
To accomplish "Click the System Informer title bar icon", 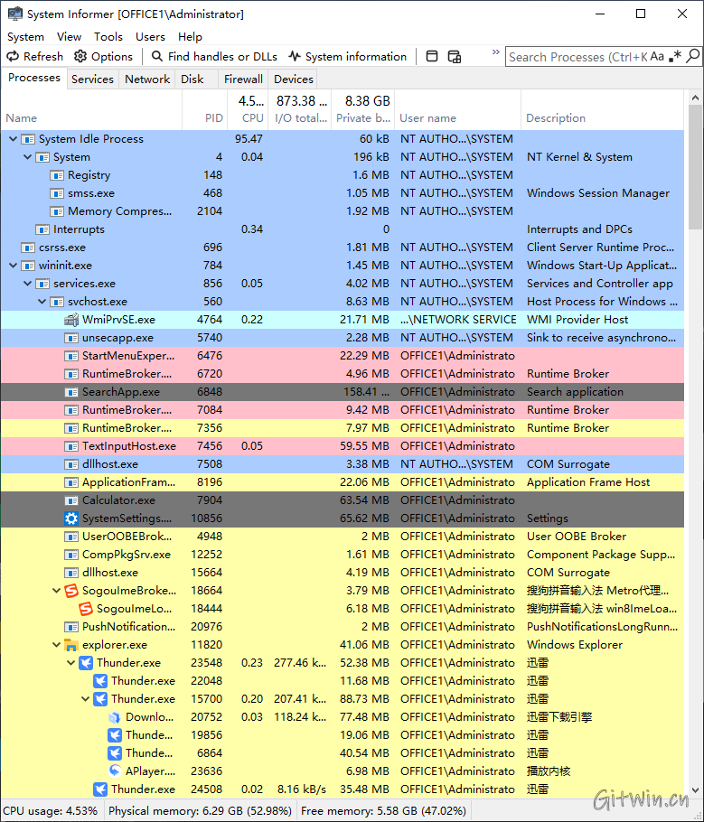I will tap(15, 14).
